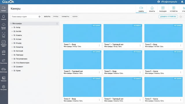Click the GlazOk logo

(8, 2)
